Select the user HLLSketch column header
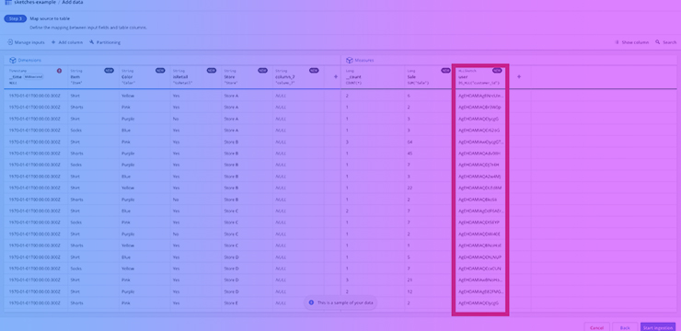This screenshot has height=331, width=681. click(x=480, y=77)
